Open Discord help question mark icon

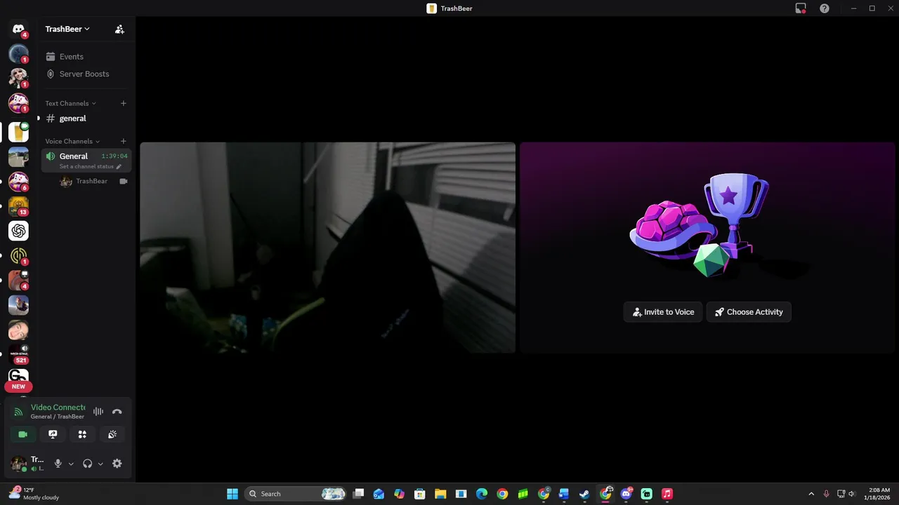825,8
